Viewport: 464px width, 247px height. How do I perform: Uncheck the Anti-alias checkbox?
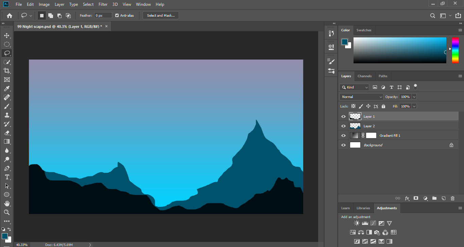click(117, 15)
